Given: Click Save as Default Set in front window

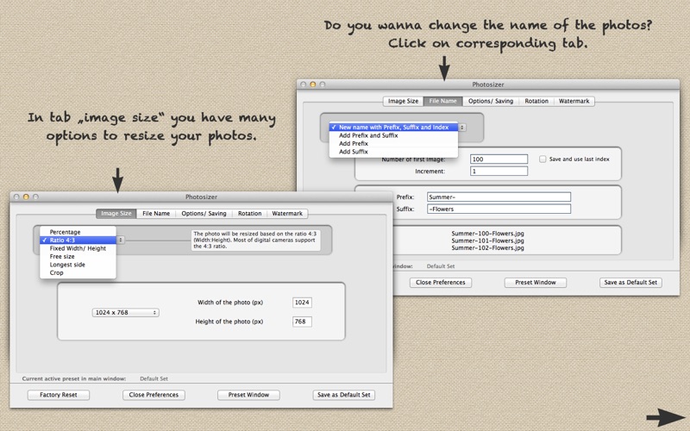Looking at the screenshot, I should click(343, 395).
